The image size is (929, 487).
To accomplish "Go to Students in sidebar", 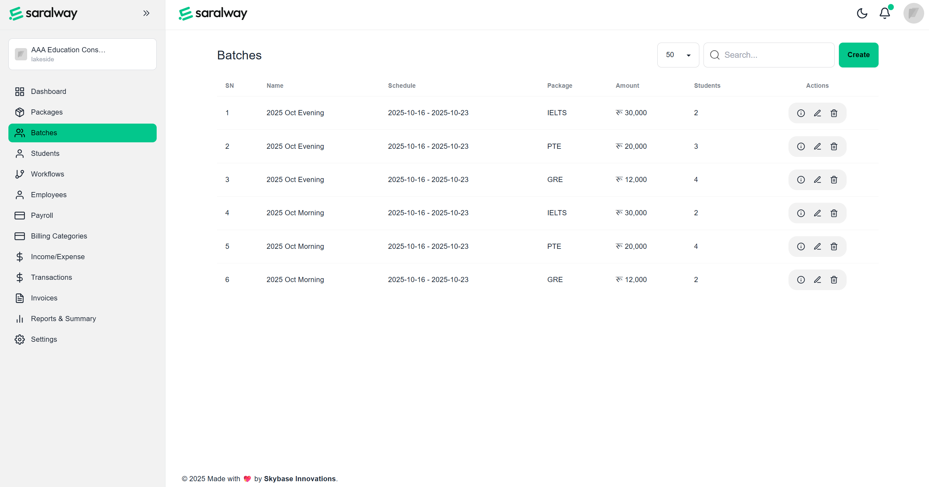I will tap(45, 153).
